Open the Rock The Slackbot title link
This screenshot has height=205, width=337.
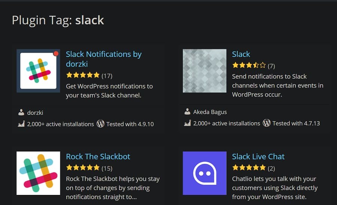tap(98, 156)
